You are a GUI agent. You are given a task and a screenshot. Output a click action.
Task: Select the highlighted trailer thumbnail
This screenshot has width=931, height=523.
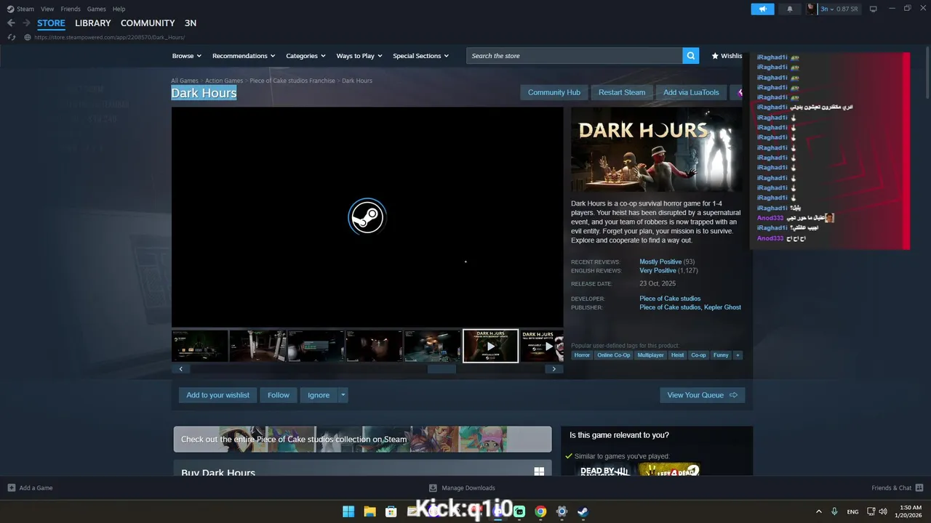pyautogui.click(x=491, y=346)
